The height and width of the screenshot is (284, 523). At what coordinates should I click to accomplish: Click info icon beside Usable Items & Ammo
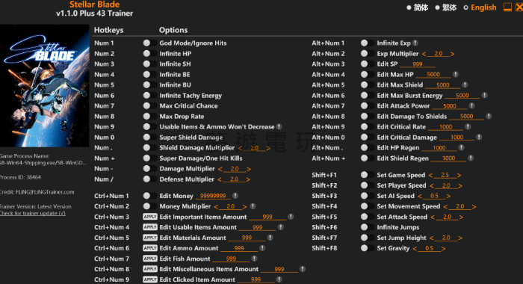pyautogui.click(x=279, y=127)
